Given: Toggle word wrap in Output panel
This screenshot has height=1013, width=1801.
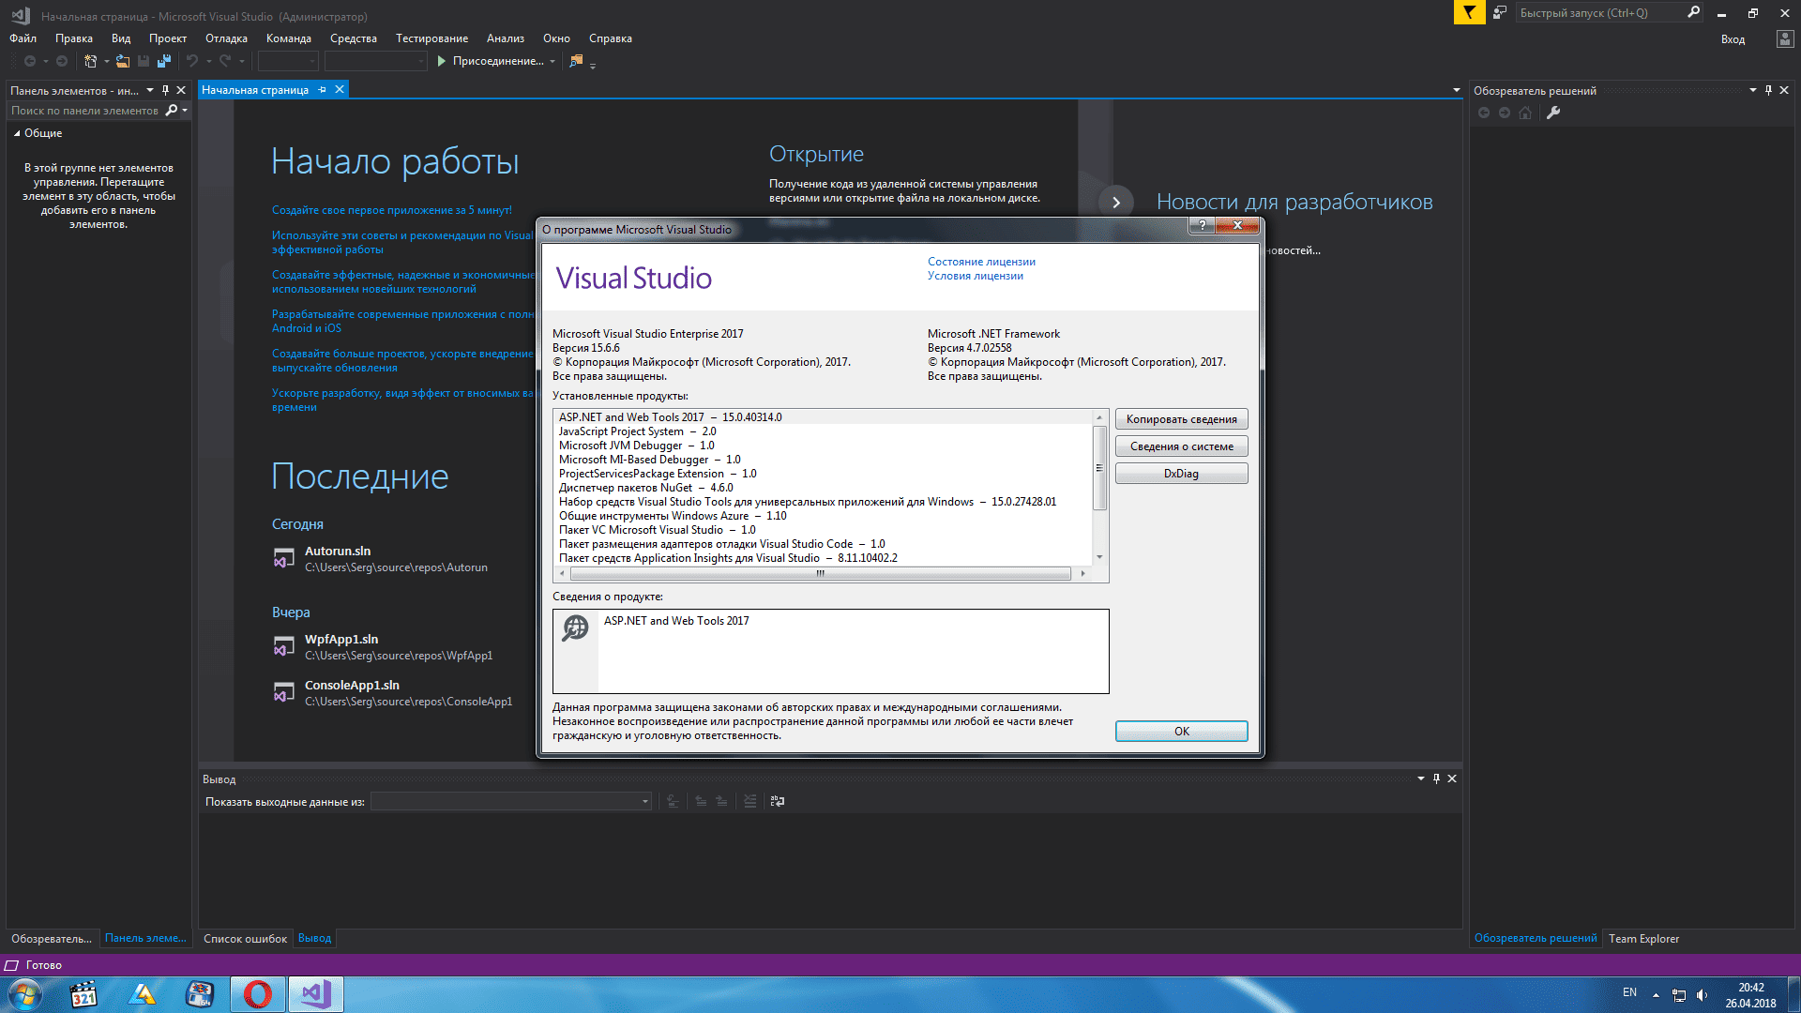Looking at the screenshot, I should (x=778, y=801).
